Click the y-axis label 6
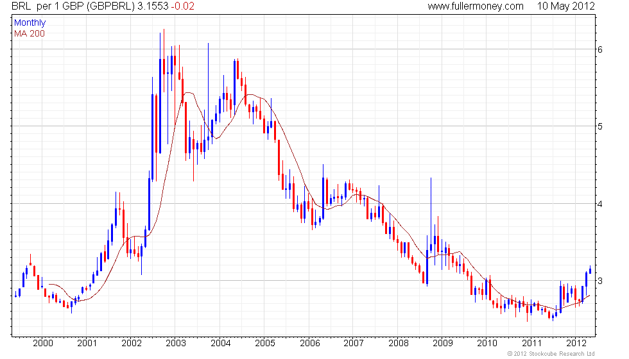Screen dimensions: 629x359 coord(600,50)
